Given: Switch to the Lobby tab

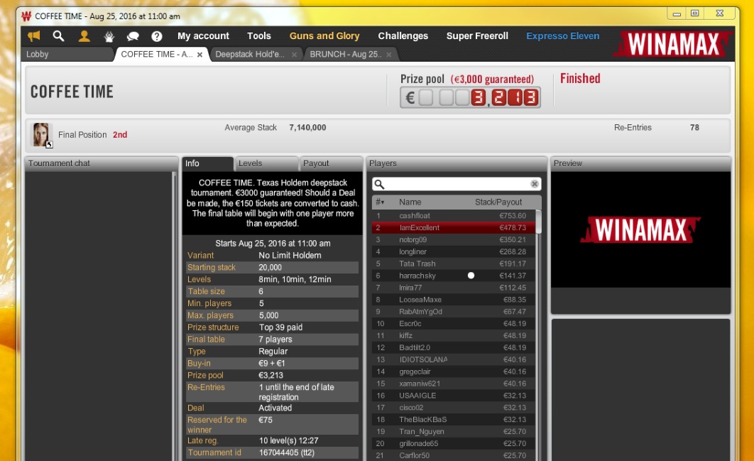Looking at the screenshot, I should [67, 55].
